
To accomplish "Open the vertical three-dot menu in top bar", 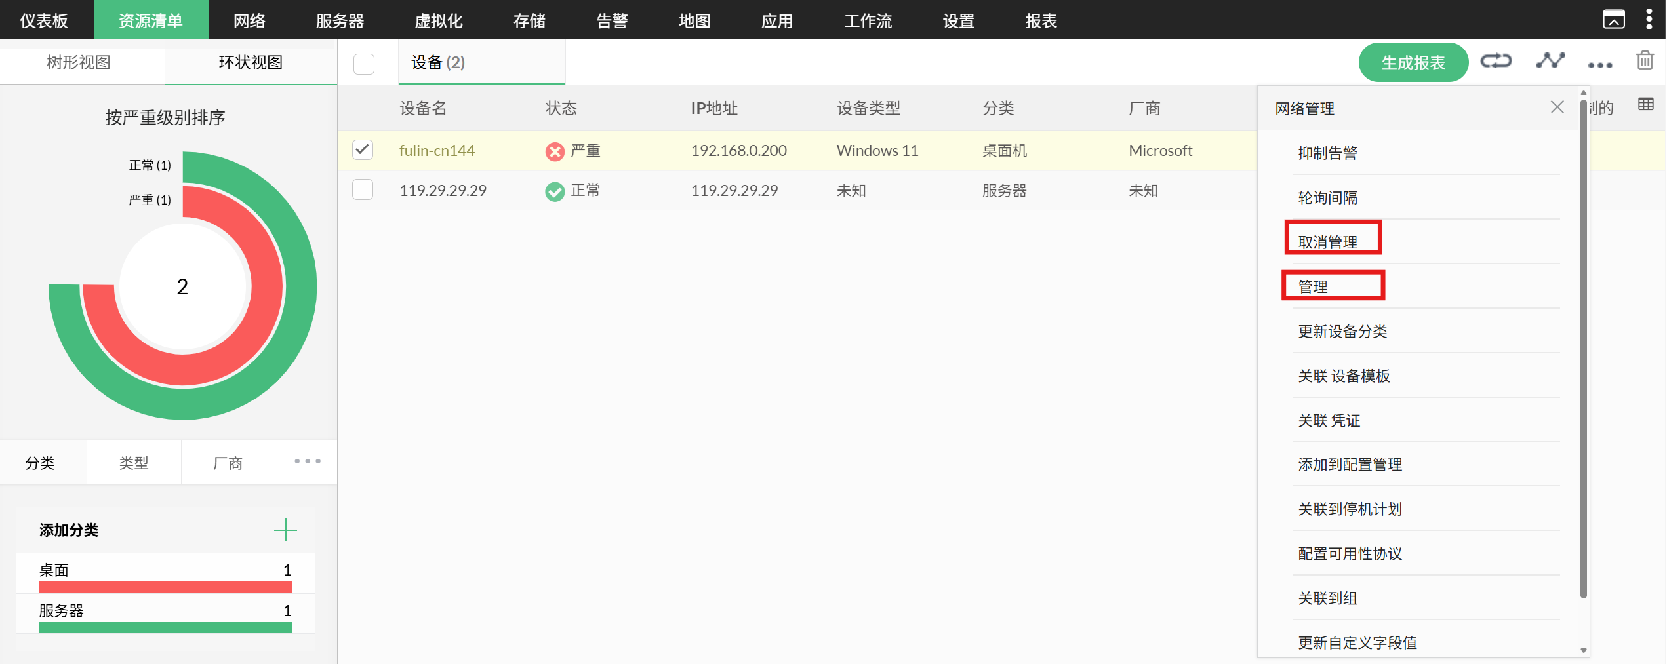I will (x=1649, y=19).
